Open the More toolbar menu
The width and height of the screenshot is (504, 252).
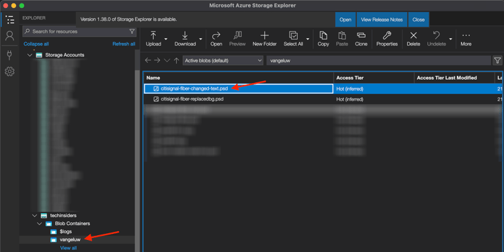(x=466, y=39)
